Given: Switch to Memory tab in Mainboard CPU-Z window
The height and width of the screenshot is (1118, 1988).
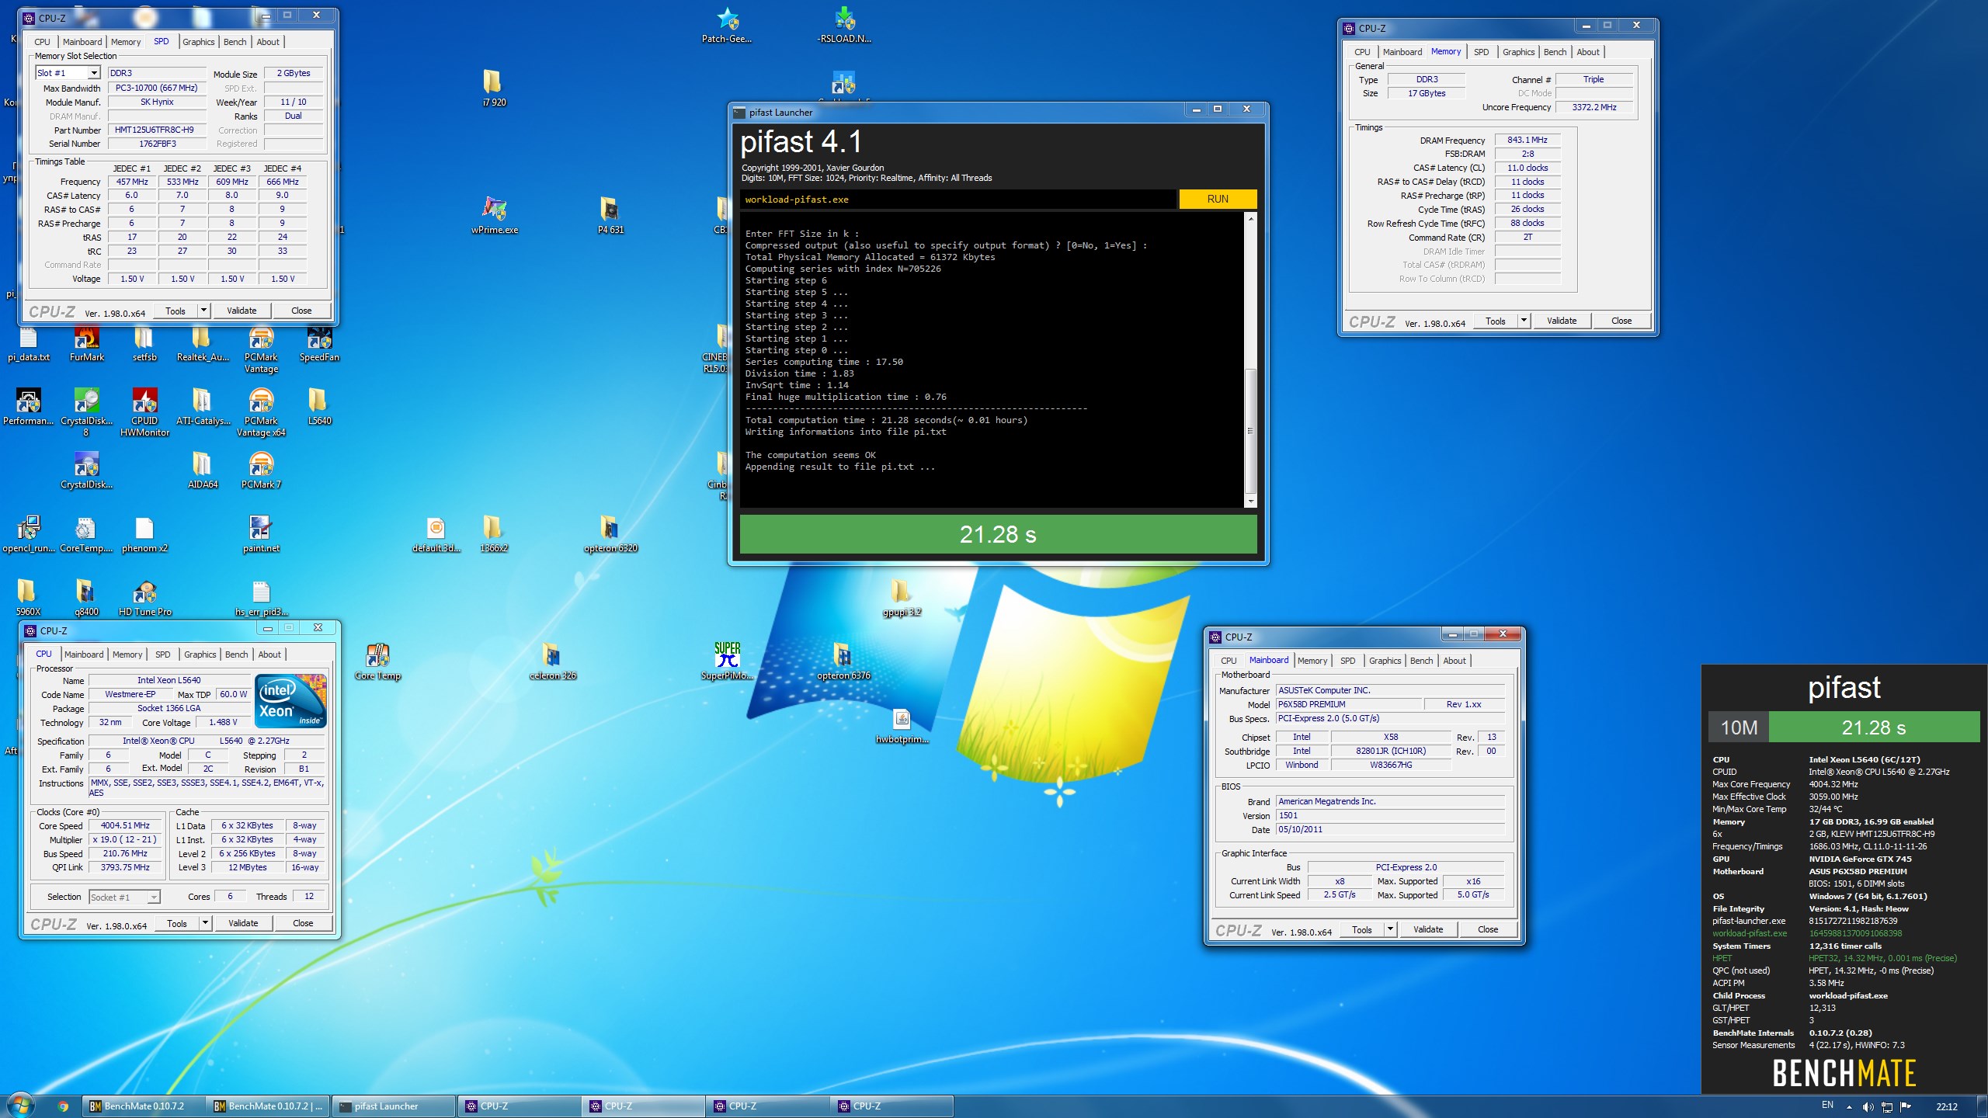Looking at the screenshot, I should click(x=1312, y=661).
